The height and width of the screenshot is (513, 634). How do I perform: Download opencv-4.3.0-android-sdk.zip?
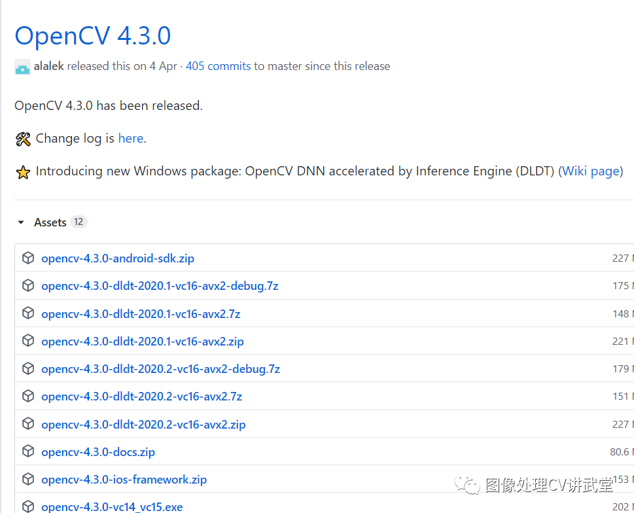pos(118,258)
